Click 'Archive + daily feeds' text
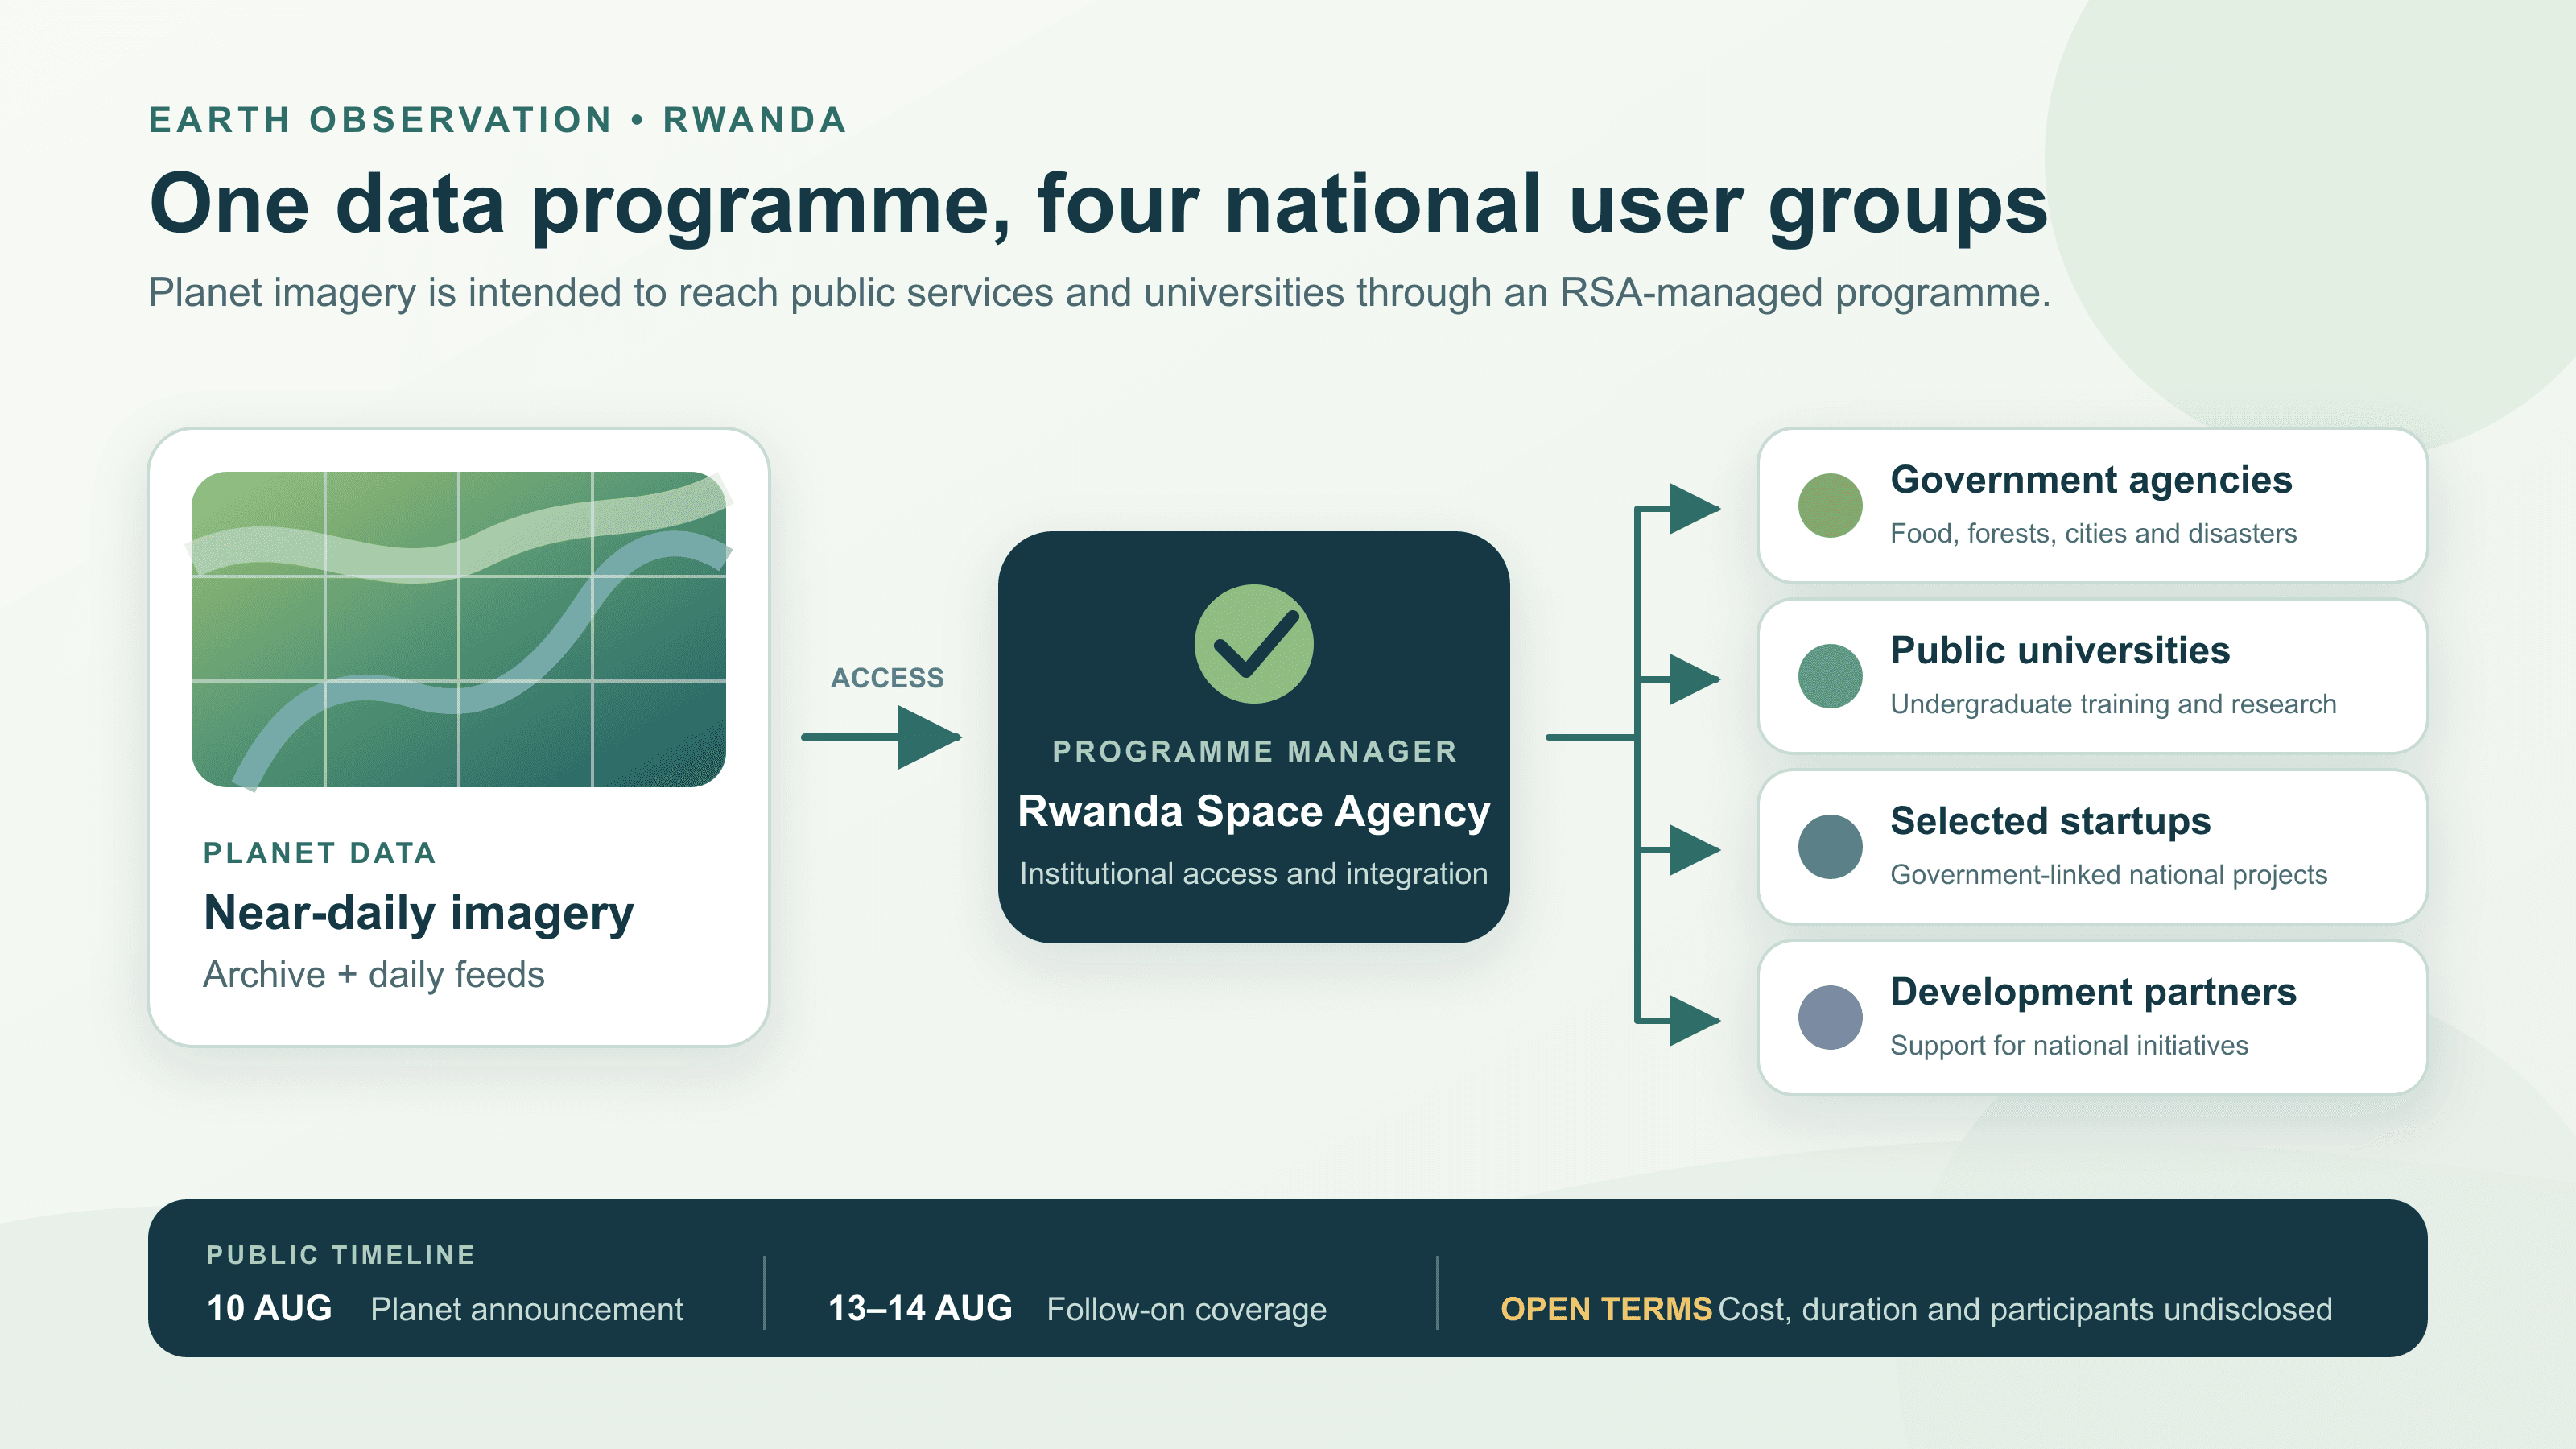 coord(374,974)
